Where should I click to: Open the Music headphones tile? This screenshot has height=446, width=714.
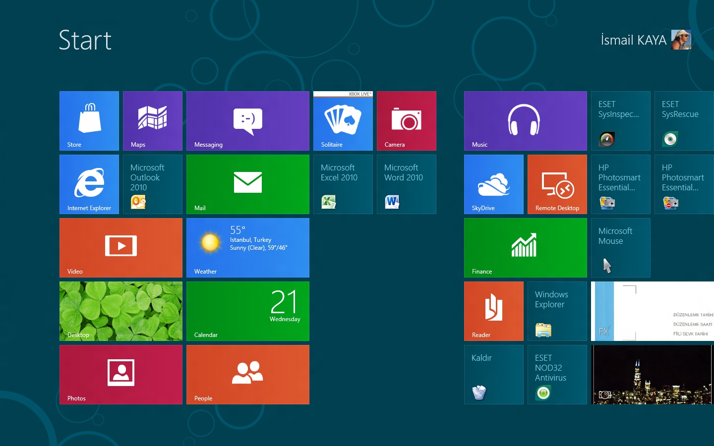point(526,121)
